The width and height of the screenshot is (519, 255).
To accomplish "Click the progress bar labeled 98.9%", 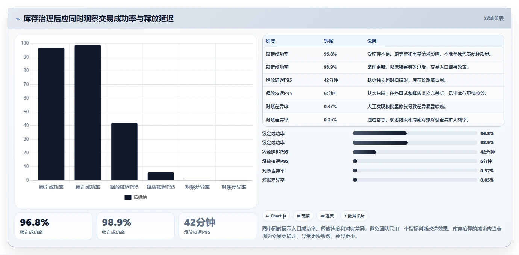I will click(x=415, y=143).
